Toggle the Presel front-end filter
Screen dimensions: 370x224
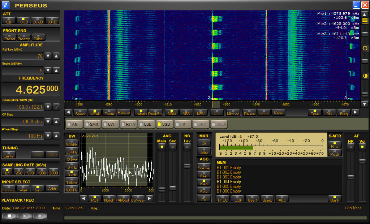pos(9,37)
